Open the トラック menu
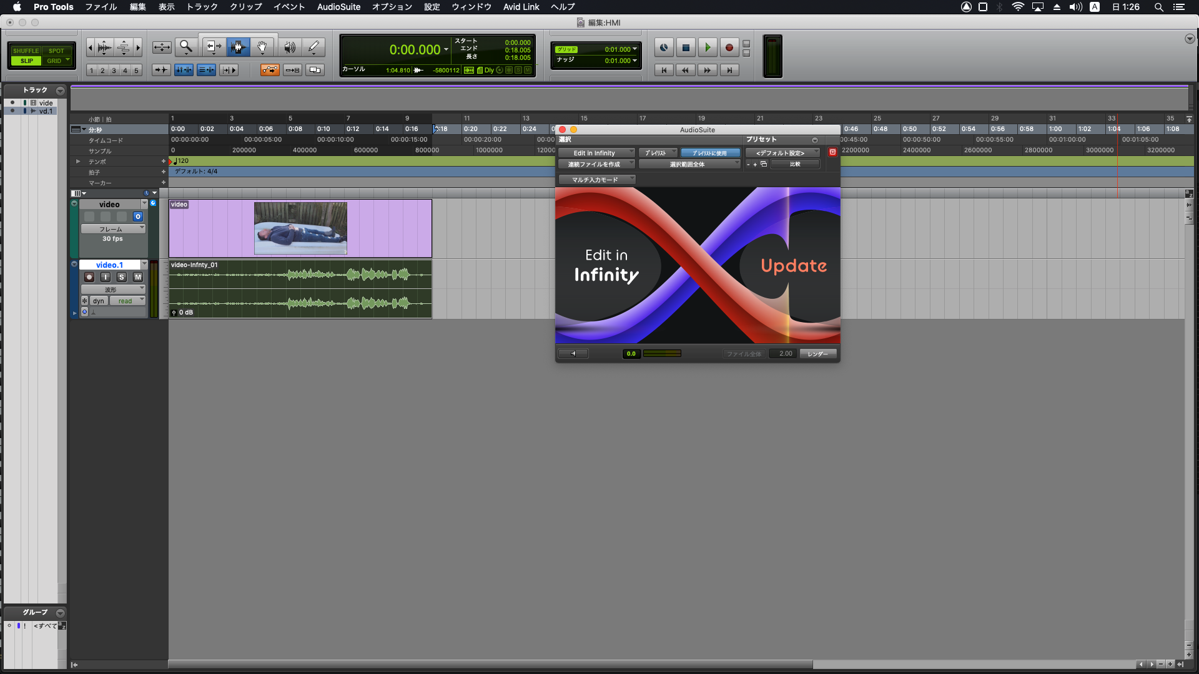The width and height of the screenshot is (1199, 674). [x=202, y=7]
